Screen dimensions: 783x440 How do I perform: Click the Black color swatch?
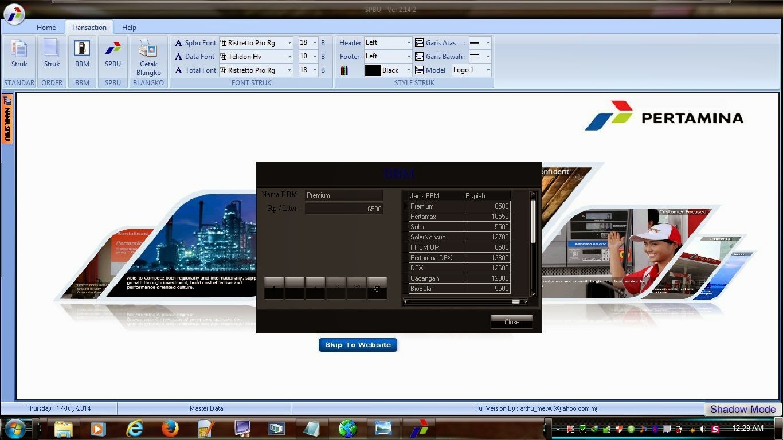373,70
